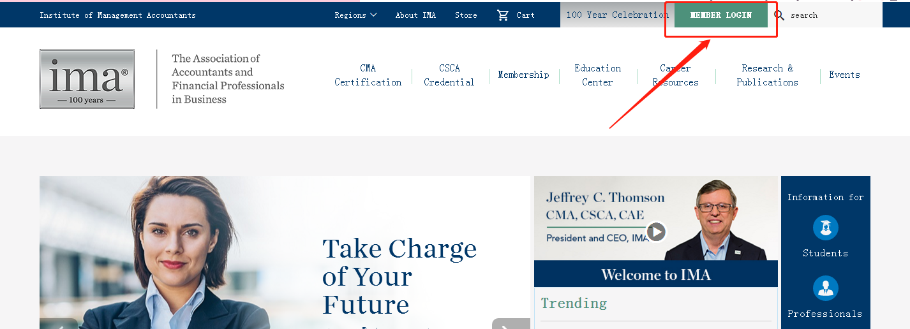
Task: Click the IMA 100 years logo
Action: (87, 79)
